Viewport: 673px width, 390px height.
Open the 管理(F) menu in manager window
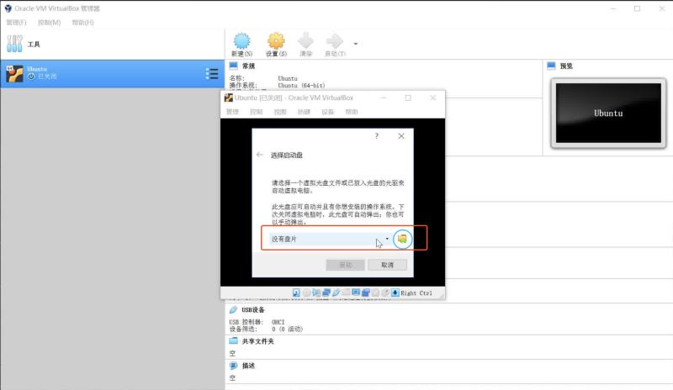coord(16,22)
